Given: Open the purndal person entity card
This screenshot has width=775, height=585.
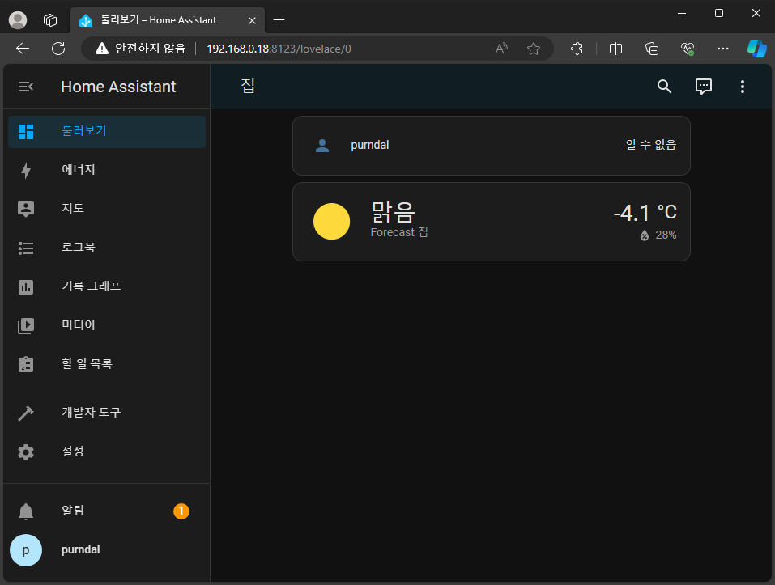Looking at the screenshot, I should click(x=492, y=146).
